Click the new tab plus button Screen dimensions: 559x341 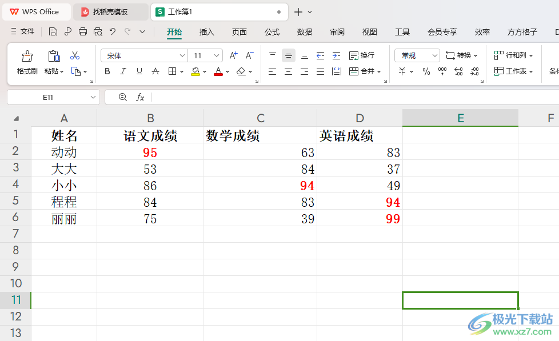click(x=298, y=12)
